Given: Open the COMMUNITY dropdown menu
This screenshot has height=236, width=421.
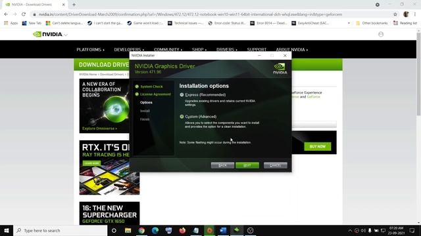Looking at the screenshot, I should click(x=168, y=50).
